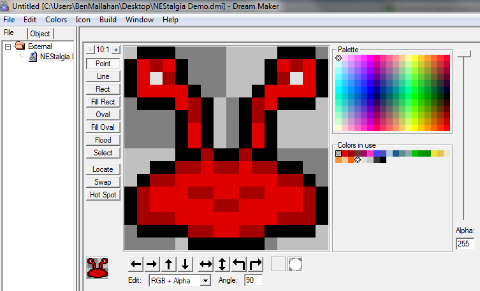Click the Dream Maker title bar icon
The height and width of the screenshot is (291, 480).
pos(4,6)
